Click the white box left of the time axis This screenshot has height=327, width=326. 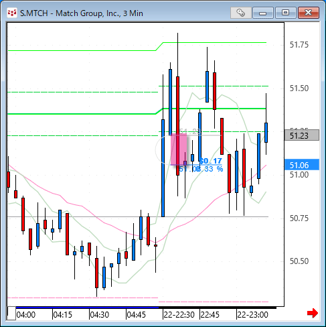click(11, 314)
